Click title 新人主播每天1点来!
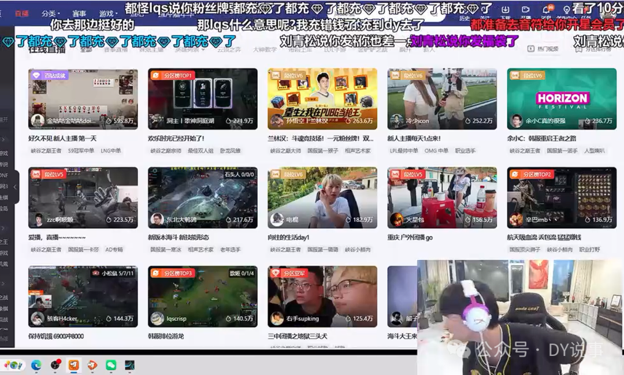Viewport: 624px width, 375px height. point(414,139)
